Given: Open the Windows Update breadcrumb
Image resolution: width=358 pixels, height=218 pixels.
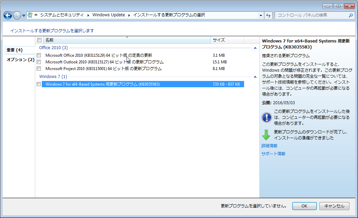Looking at the screenshot, I should (109, 15).
